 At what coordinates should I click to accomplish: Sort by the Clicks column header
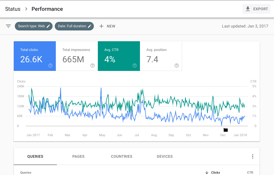point(215,173)
